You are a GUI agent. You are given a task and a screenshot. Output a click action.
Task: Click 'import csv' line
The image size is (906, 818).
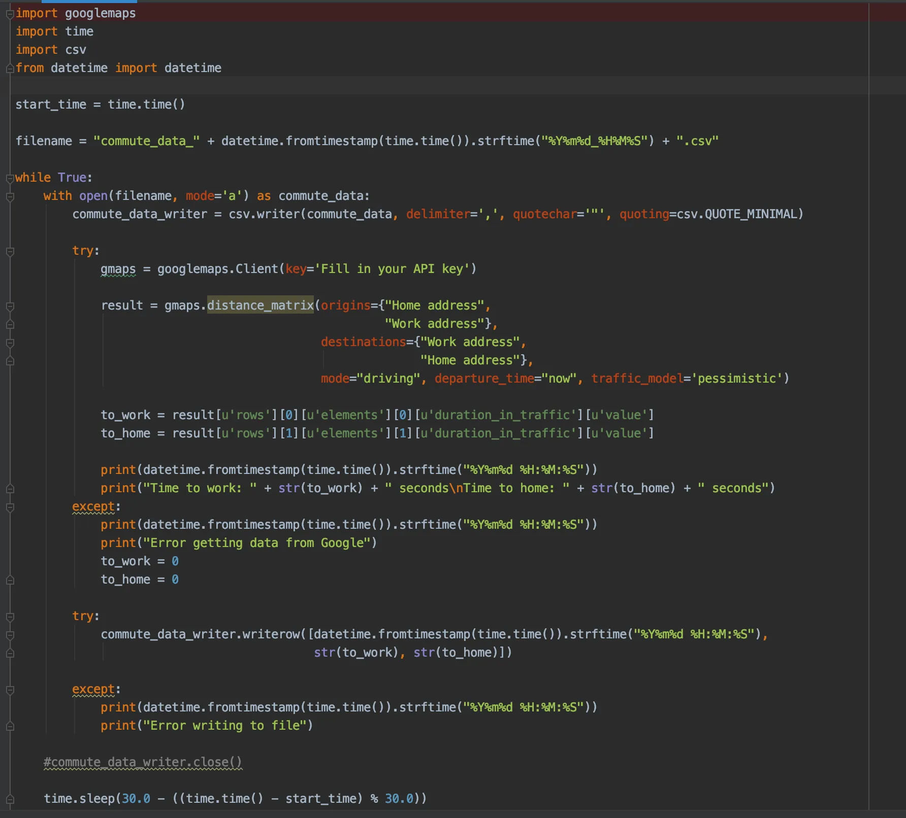click(x=51, y=50)
